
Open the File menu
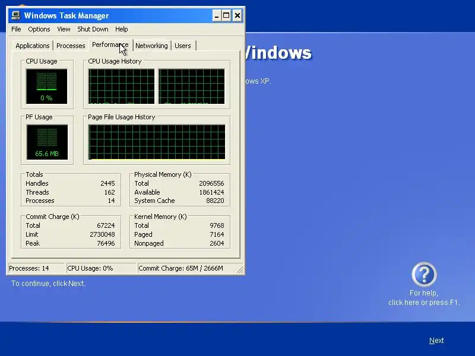pos(16,29)
